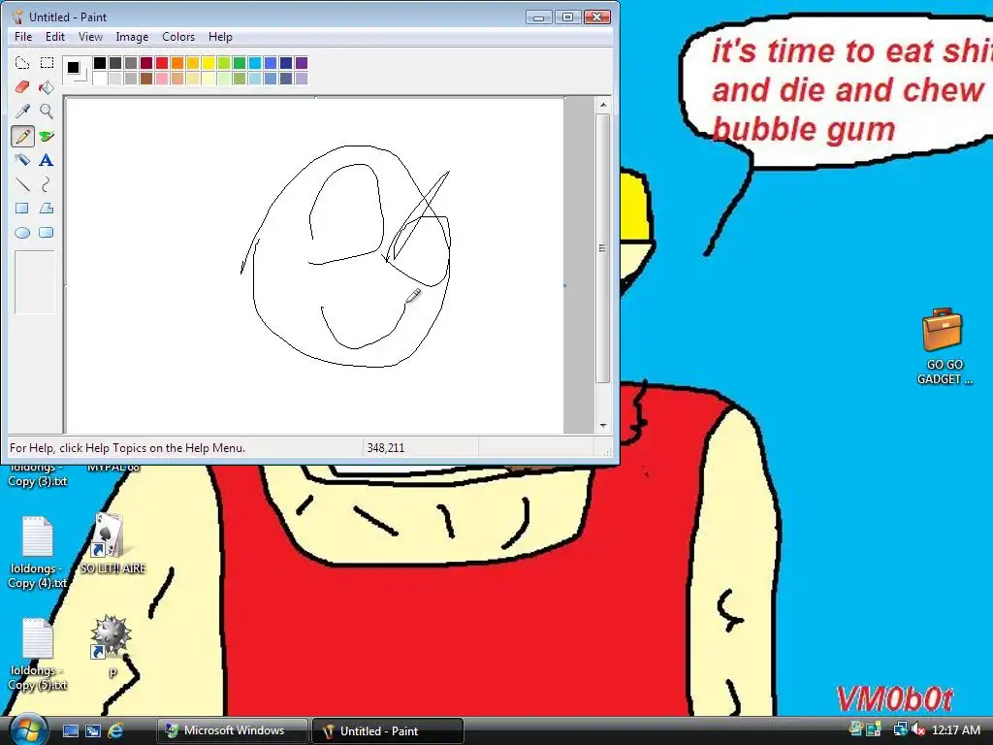This screenshot has width=993, height=745.
Task: Click the 348,211 coordinates in status bar
Action: [x=386, y=448]
